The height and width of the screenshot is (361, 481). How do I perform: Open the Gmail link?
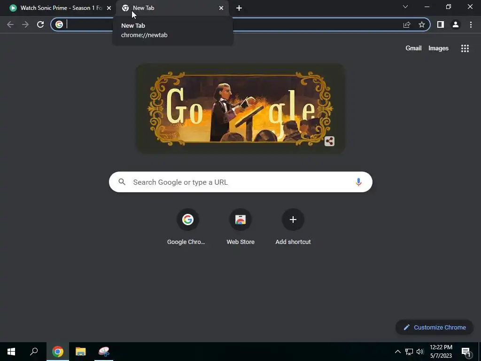(x=413, y=48)
